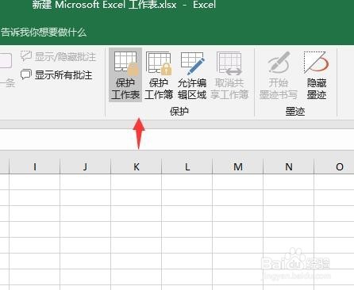Toggle Show/Hide Comment (显示/隐藏批注)
354x290 pixels.
58,56
